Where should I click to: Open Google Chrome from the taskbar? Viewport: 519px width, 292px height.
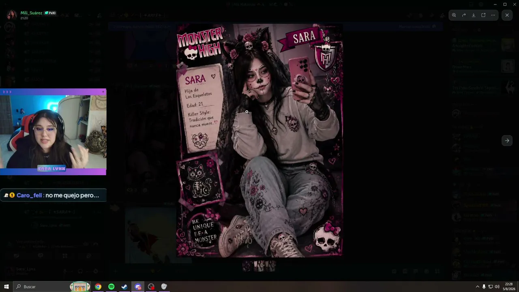(98, 287)
